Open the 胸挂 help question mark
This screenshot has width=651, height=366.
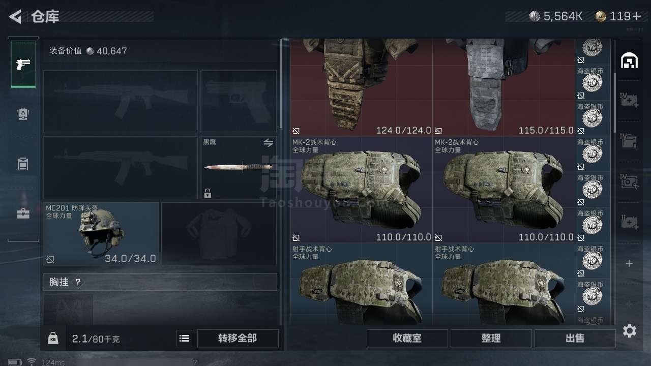tap(78, 282)
